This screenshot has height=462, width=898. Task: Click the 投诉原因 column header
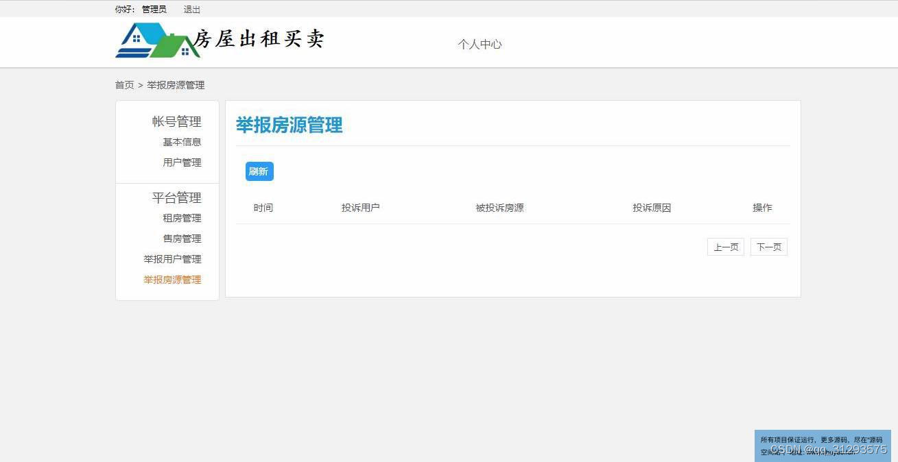tap(652, 208)
